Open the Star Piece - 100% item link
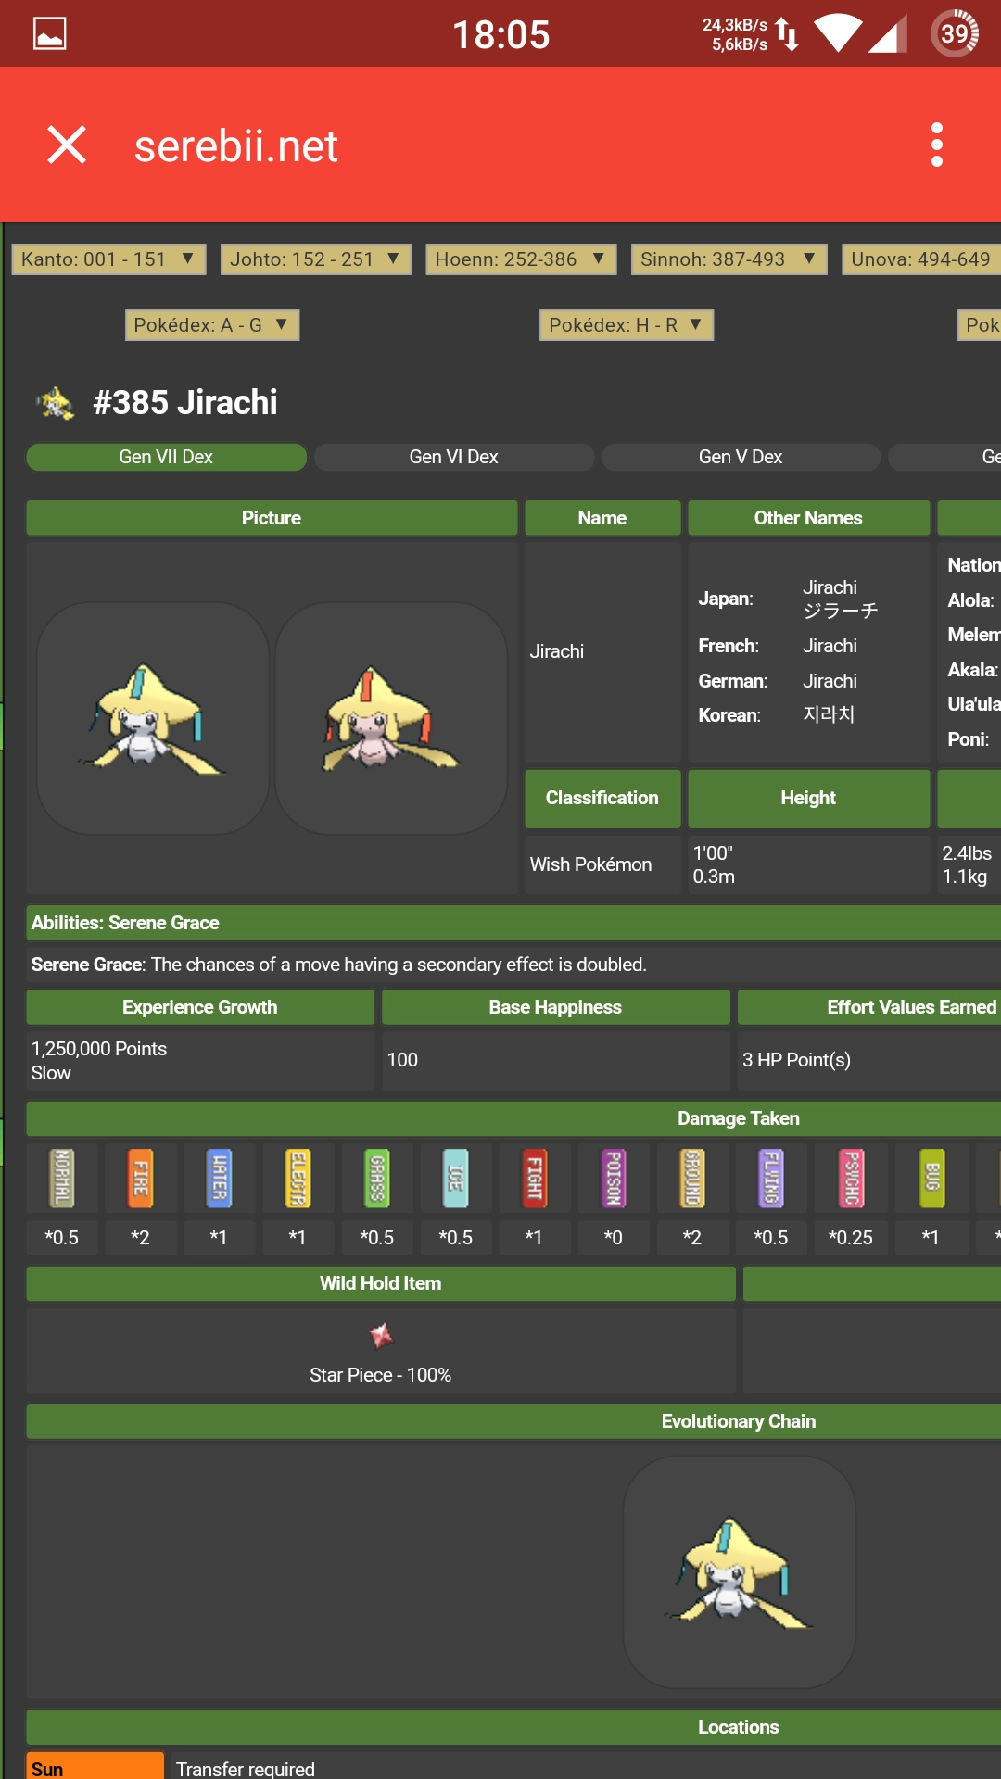The image size is (1001, 1779). pyautogui.click(x=380, y=1375)
